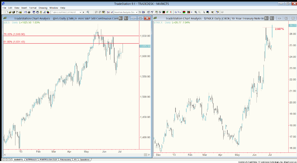Click the Open file folder icon

[x=10, y=12]
